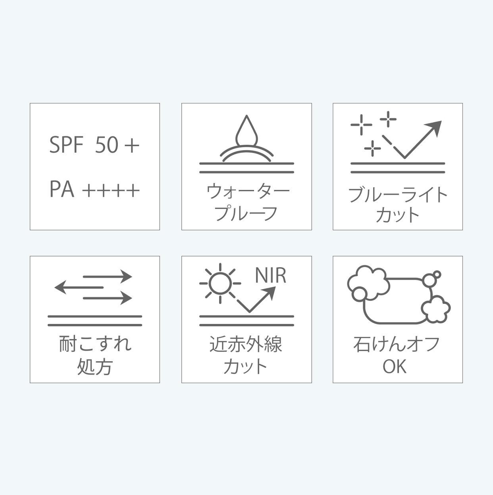Viewport: 493px width, 495px height.
Task: Click the double line beneath friction arrows
Action: pyautogui.click(x=94, y=321)
